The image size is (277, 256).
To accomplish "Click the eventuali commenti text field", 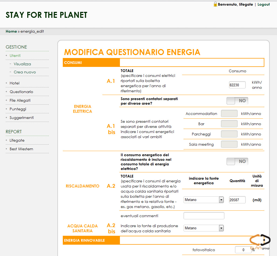I will [x=204, y=216].
